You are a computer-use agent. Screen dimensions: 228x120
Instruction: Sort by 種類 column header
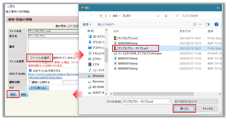tap(210, 31)
